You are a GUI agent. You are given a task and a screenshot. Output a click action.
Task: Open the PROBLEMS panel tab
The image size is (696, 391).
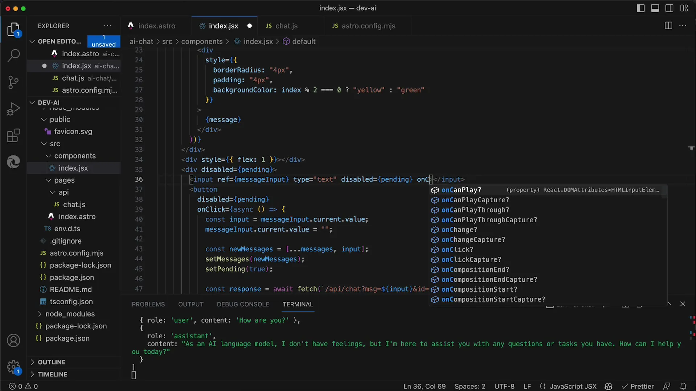(148, 304)
